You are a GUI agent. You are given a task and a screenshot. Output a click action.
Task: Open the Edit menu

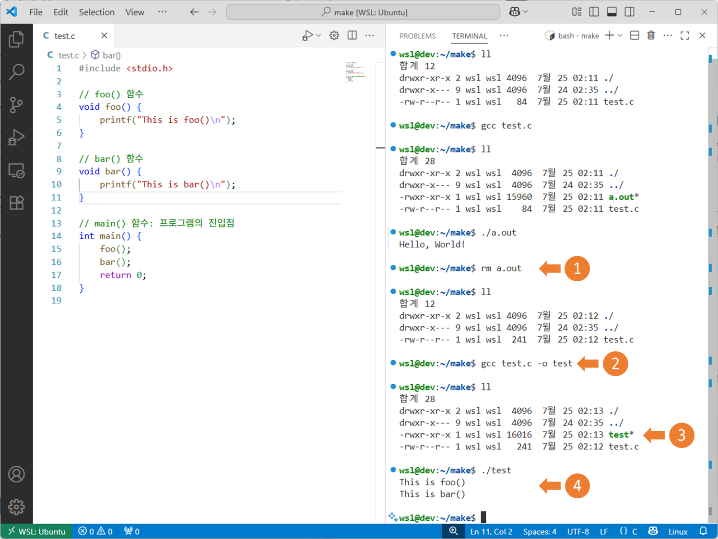click(x=60, y=12)
